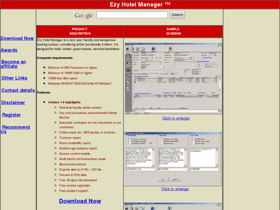Open the sidebar Download Now link
This screenshot has height=210, width=280.
(17, 39)
